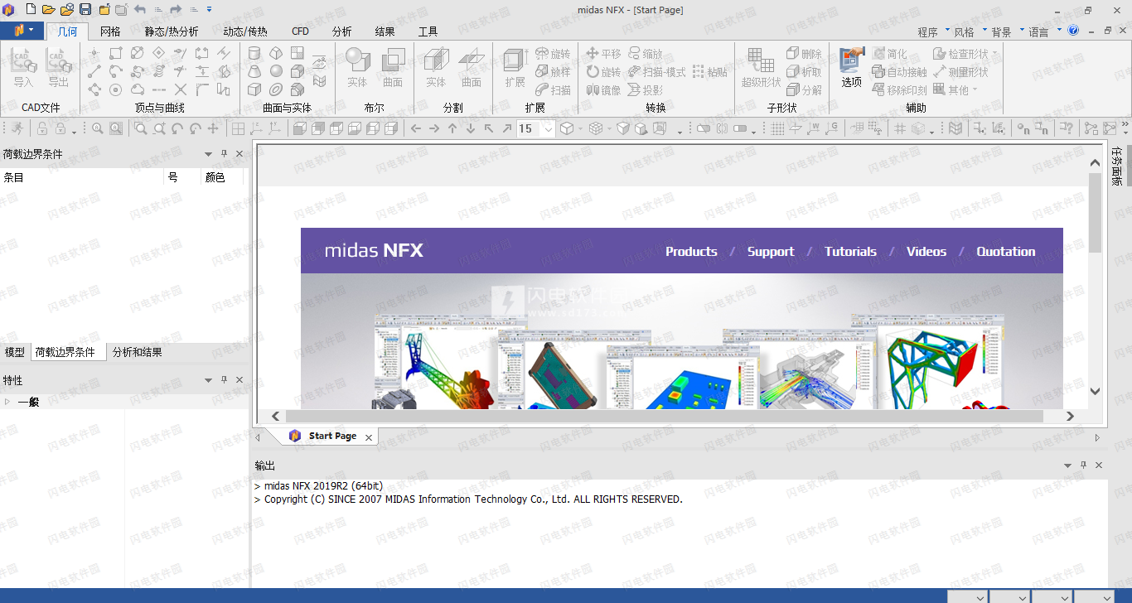Click the Undo arrow in the quick access toolbar
The height and width of the screenshot is (603, 1132).
[139, 10]
